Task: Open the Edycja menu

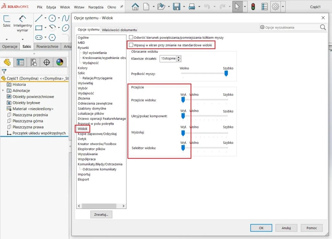Action: [x=51, y=7]
